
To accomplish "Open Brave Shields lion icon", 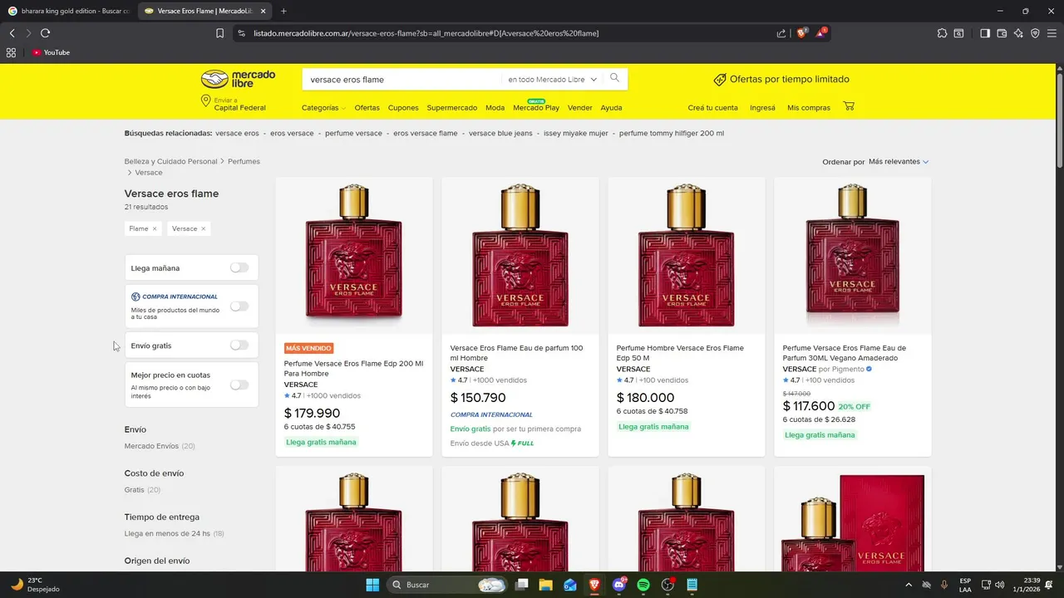I will [x=801, y=33].
